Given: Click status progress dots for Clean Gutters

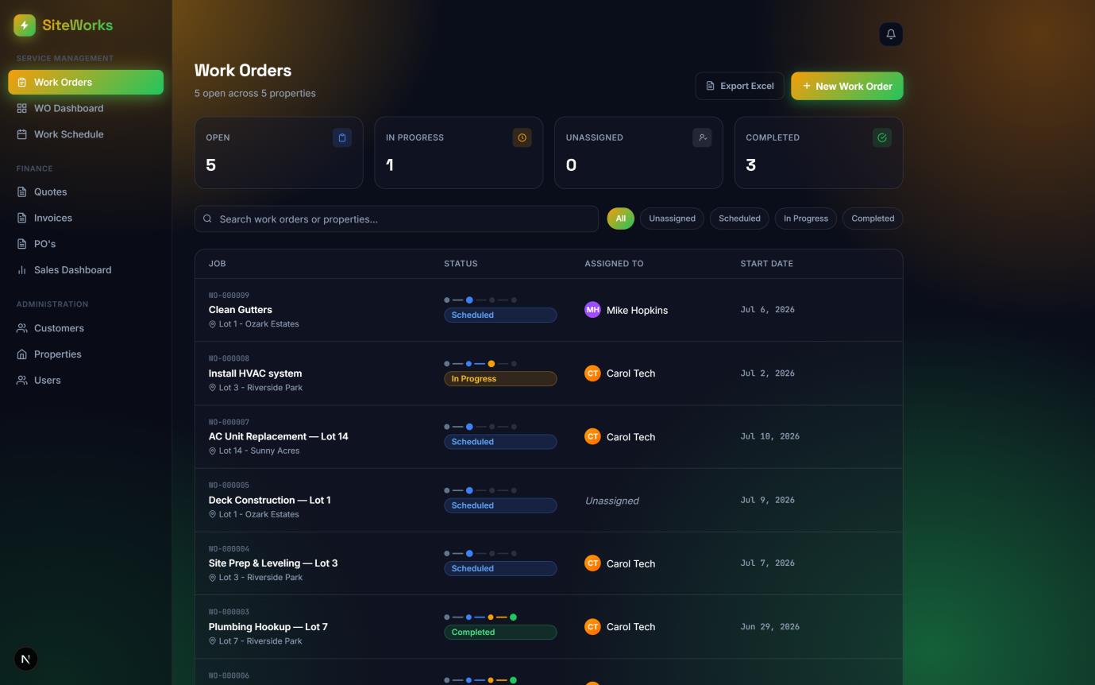Looking at the screenshot, I should [x=480, y=300].
